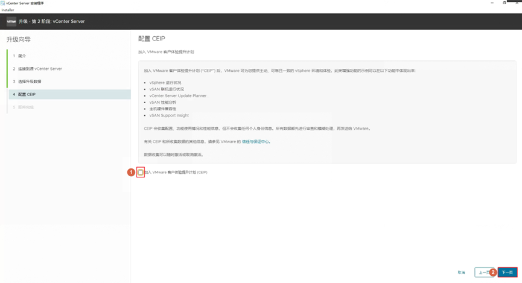Click the vSphere 运行状况 bullet

pos(165,83)
